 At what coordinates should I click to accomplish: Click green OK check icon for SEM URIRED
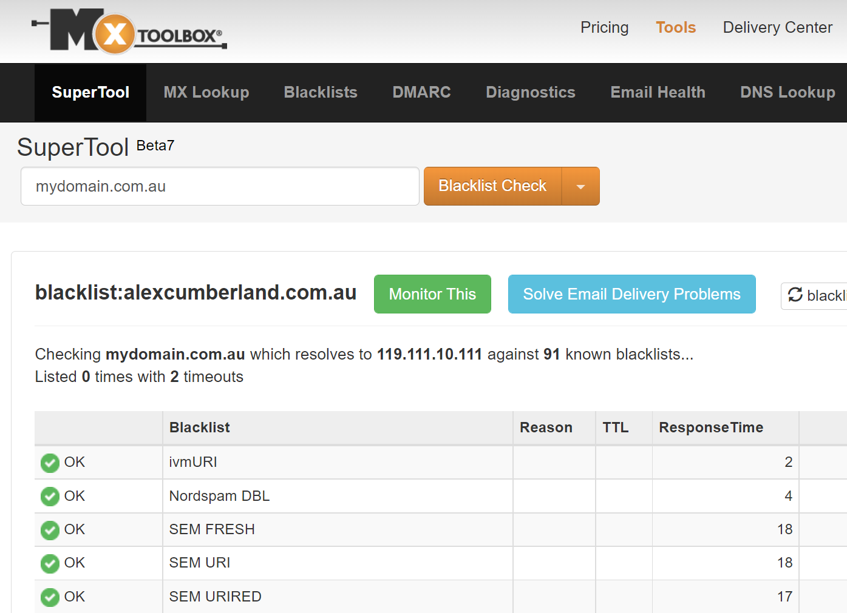(50, 597)
